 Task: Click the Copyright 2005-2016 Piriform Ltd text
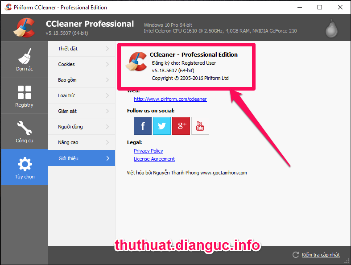pyautogui.click(x=190, y=78)
